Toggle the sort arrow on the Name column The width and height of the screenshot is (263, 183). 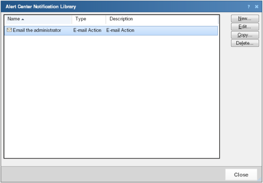click(x=22, y=19)
